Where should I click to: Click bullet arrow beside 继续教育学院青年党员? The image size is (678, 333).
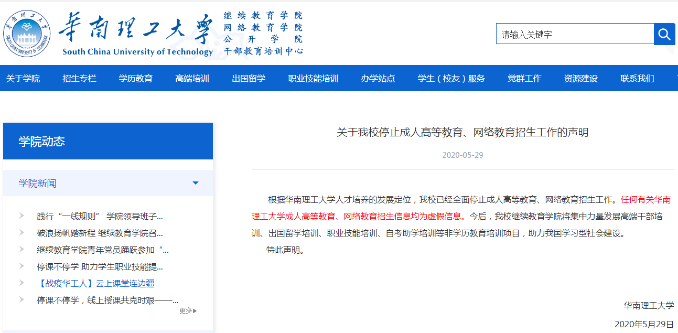[x=21, y=249]
